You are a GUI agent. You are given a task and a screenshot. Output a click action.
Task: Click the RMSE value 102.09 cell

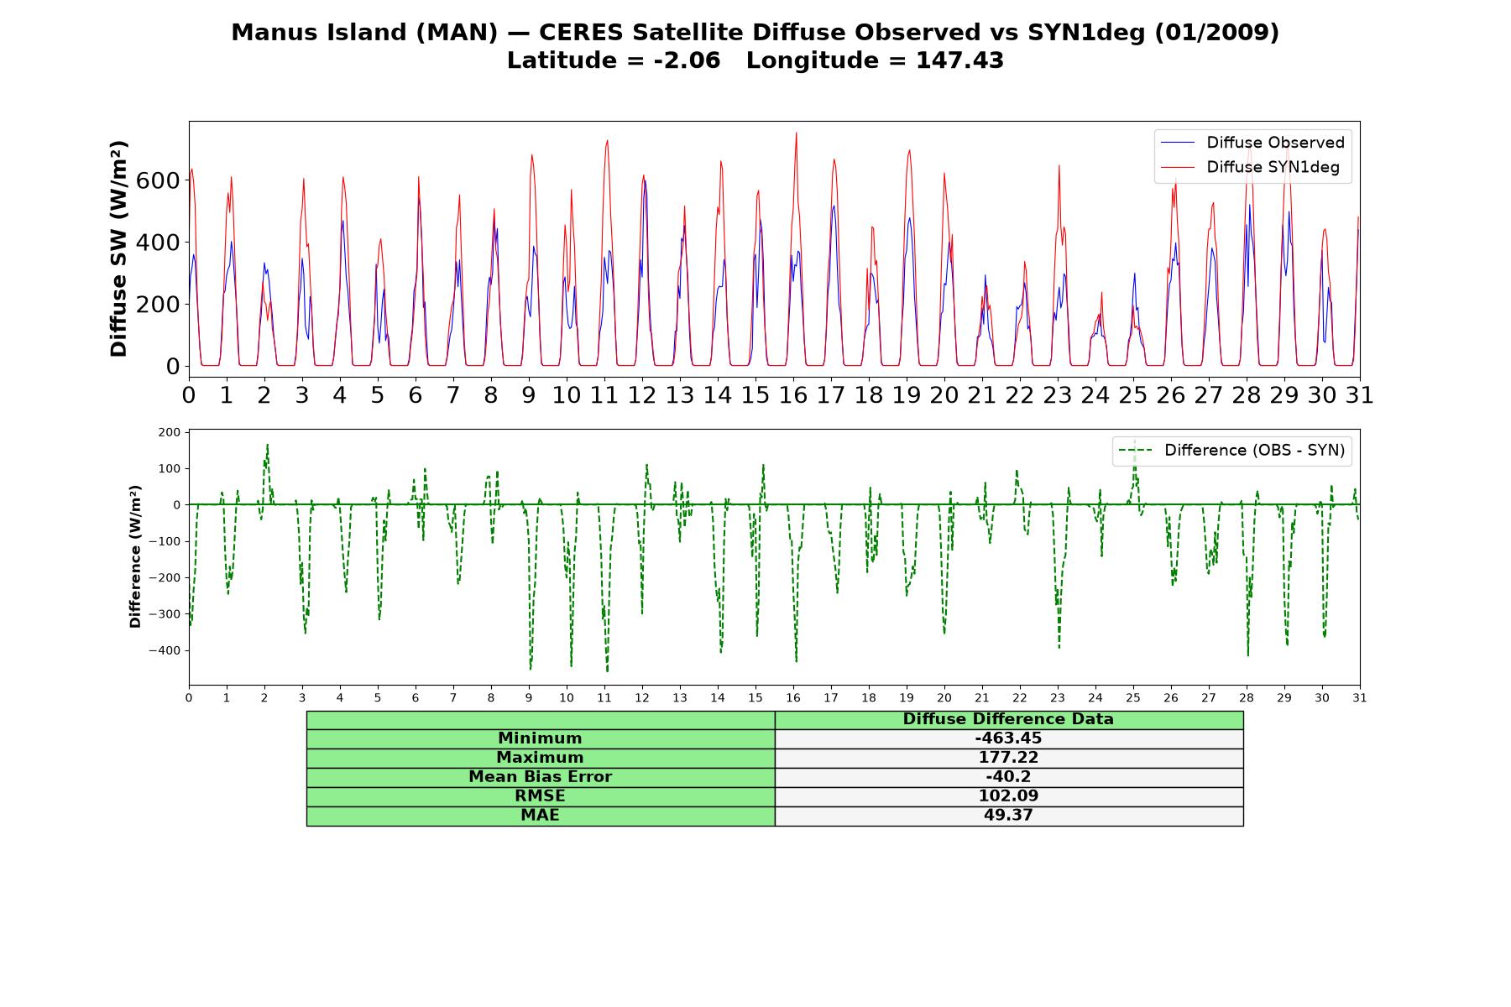click(1009, 796)
